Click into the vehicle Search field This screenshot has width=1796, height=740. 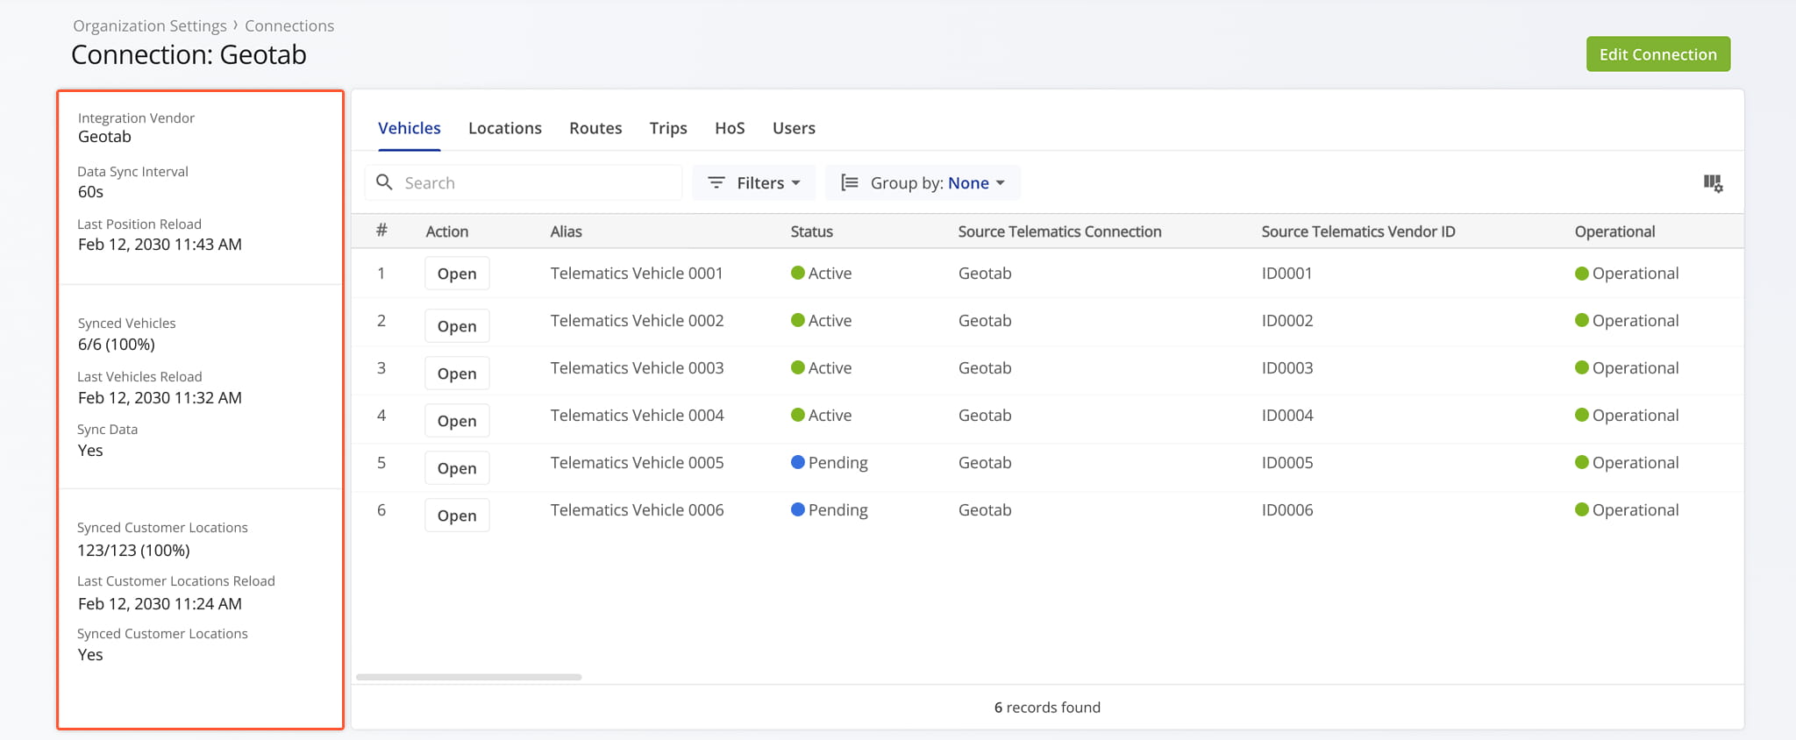(535, 182)
